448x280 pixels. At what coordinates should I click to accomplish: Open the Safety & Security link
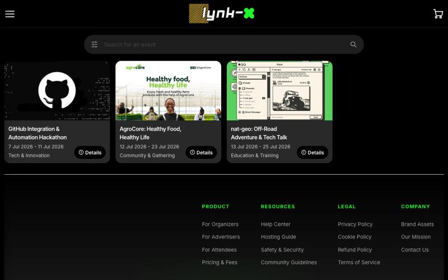point(282,250)
